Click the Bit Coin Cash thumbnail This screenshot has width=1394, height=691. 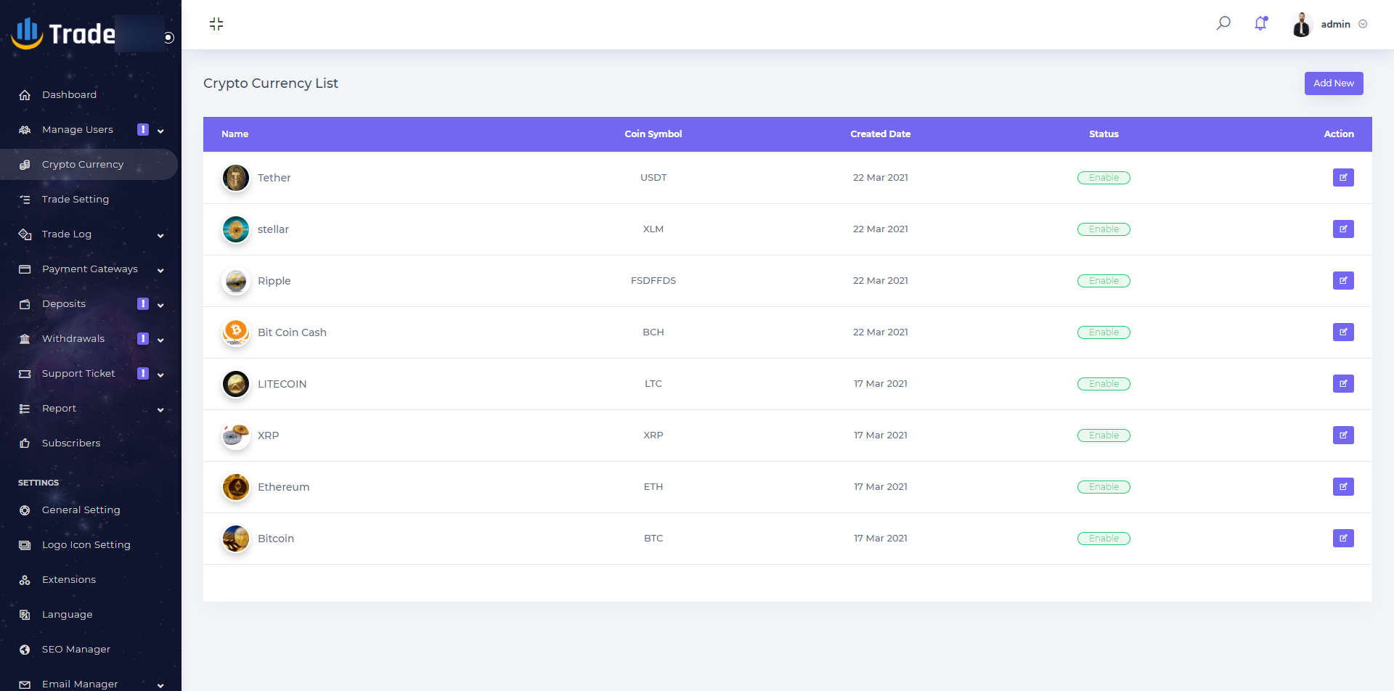point(236,332)
